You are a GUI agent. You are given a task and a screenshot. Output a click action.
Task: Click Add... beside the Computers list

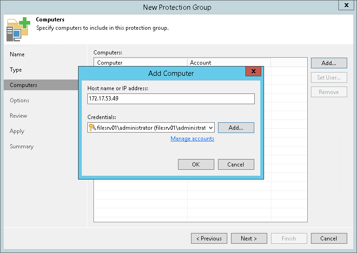click(x=329, y=63)
